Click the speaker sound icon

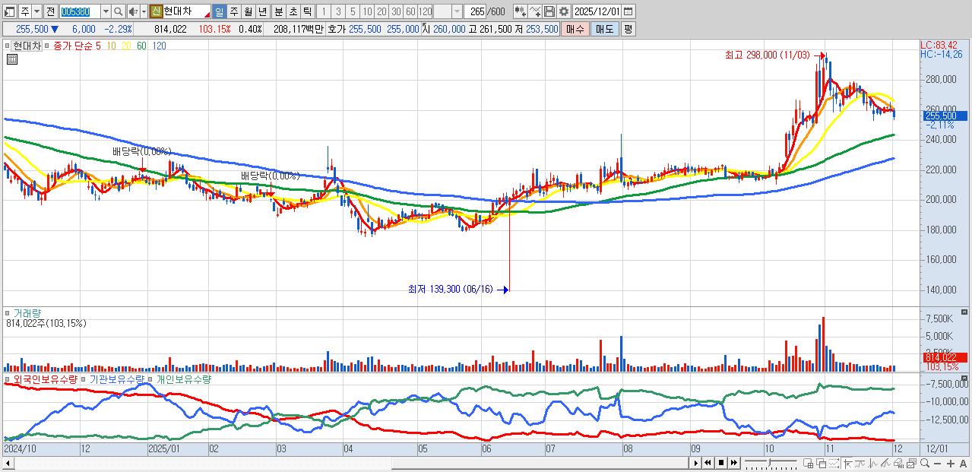[x=133, y=11]
